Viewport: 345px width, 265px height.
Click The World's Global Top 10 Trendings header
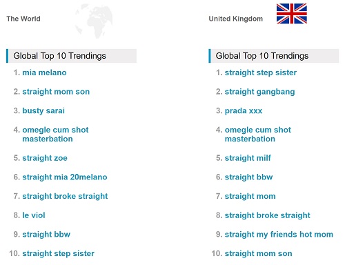pos(71,56)
